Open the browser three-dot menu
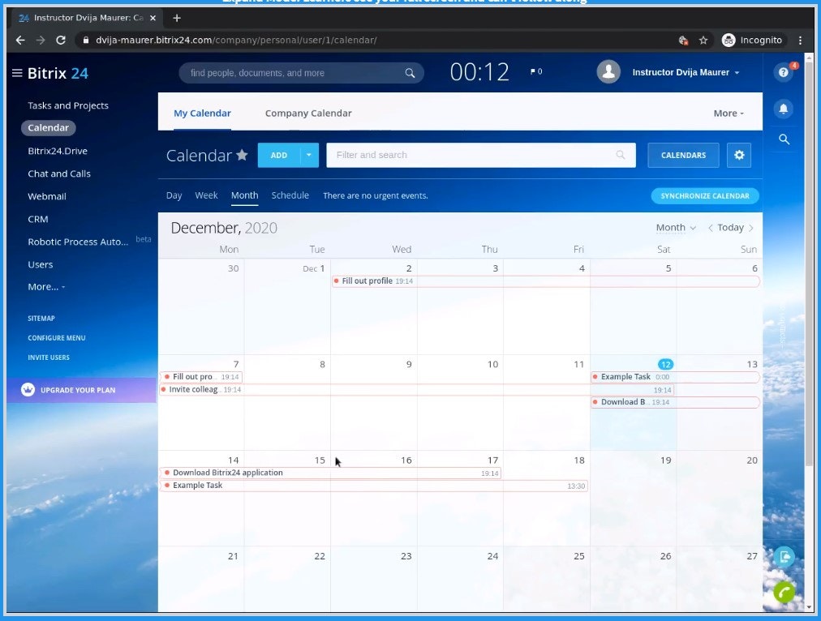The width and height of the screenshot is (821, 621). [800, 41]
